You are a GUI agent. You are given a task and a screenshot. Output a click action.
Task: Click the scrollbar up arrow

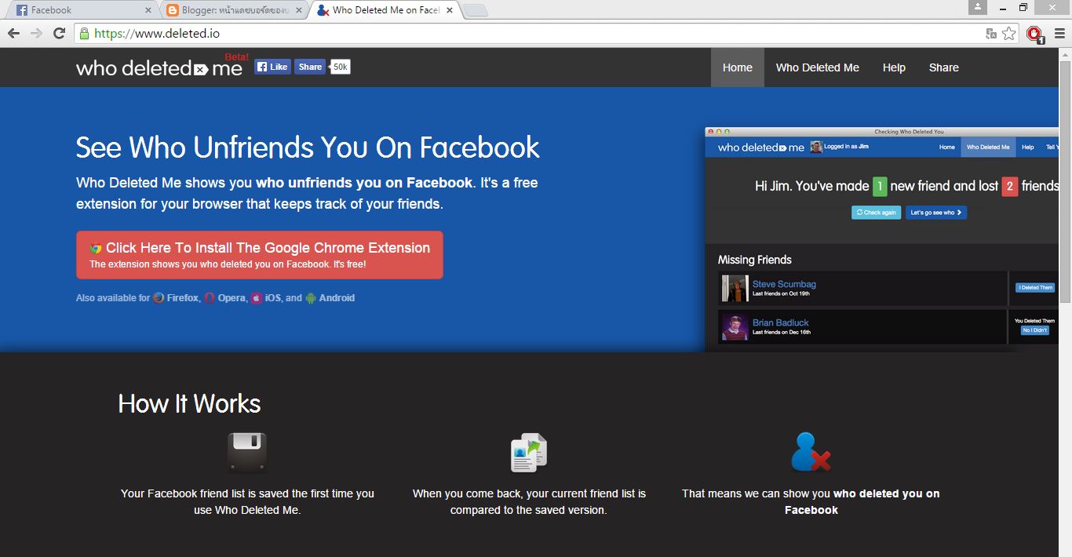click(x=1066, y=54)
